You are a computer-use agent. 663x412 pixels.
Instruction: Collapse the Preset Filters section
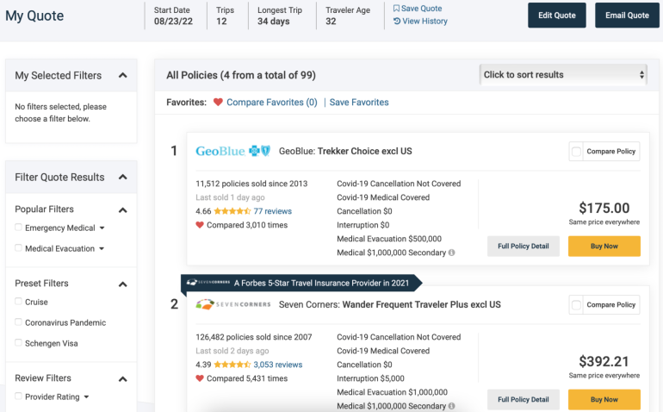point(122,284)
